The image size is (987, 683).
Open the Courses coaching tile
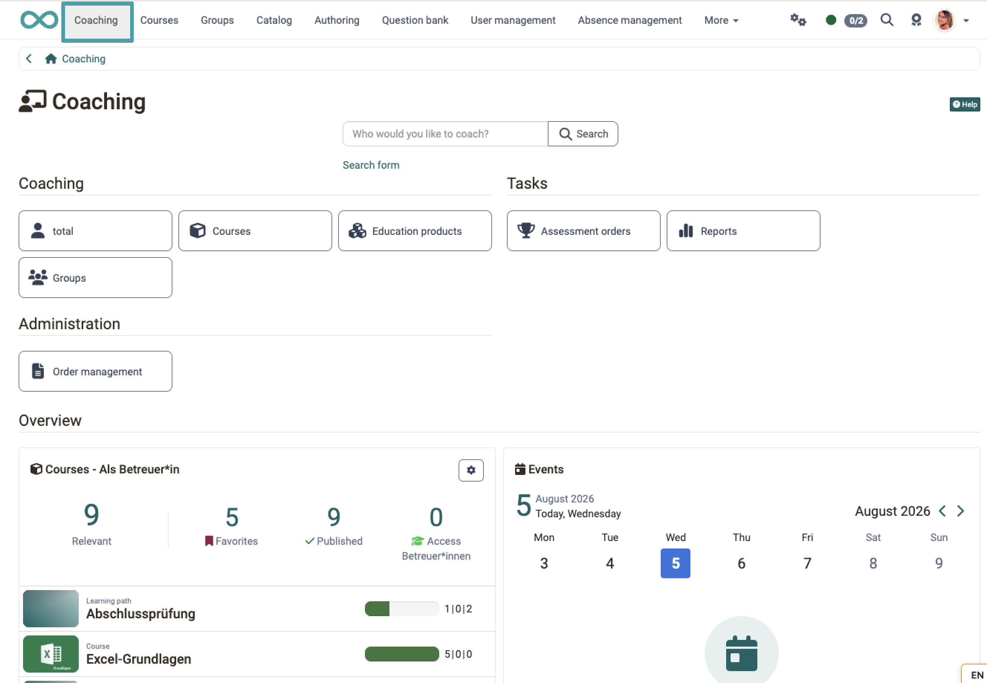(x=255, y=231)
